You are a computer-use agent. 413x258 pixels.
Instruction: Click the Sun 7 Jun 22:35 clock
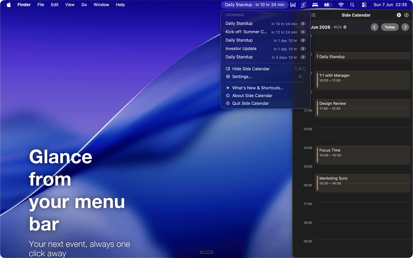point(390,5)
